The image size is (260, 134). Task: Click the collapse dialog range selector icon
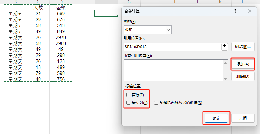tap(225, 47)
